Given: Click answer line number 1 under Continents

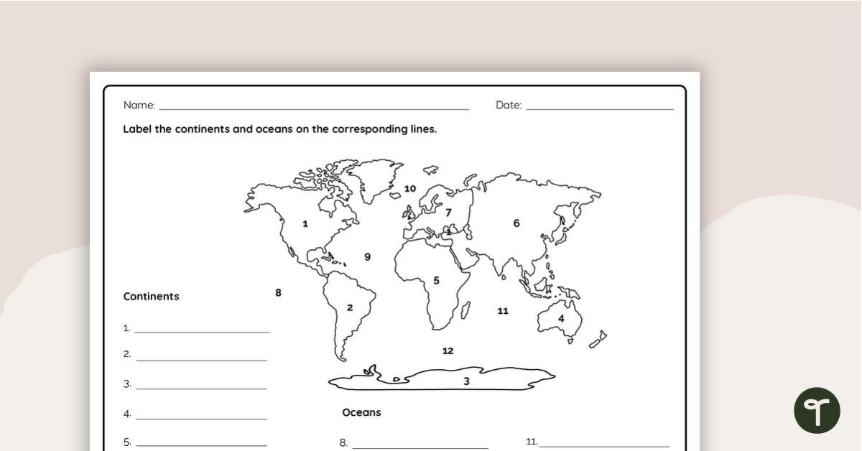Looking at the screenshot, I should pyautogui.click(x=203, y=332).
